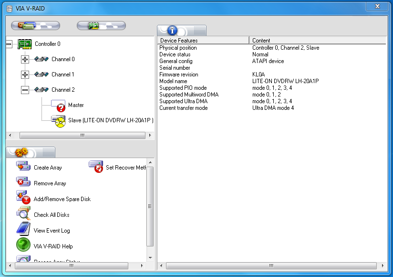Screen dimensions: 393x277
Task: Select the Device status row
Action: (272, 54)
